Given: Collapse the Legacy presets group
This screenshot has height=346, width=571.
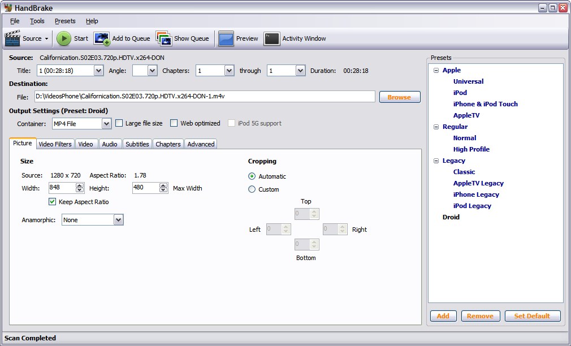Looking at the screenshot, I should pyautogui.click(x=436, y=161).
